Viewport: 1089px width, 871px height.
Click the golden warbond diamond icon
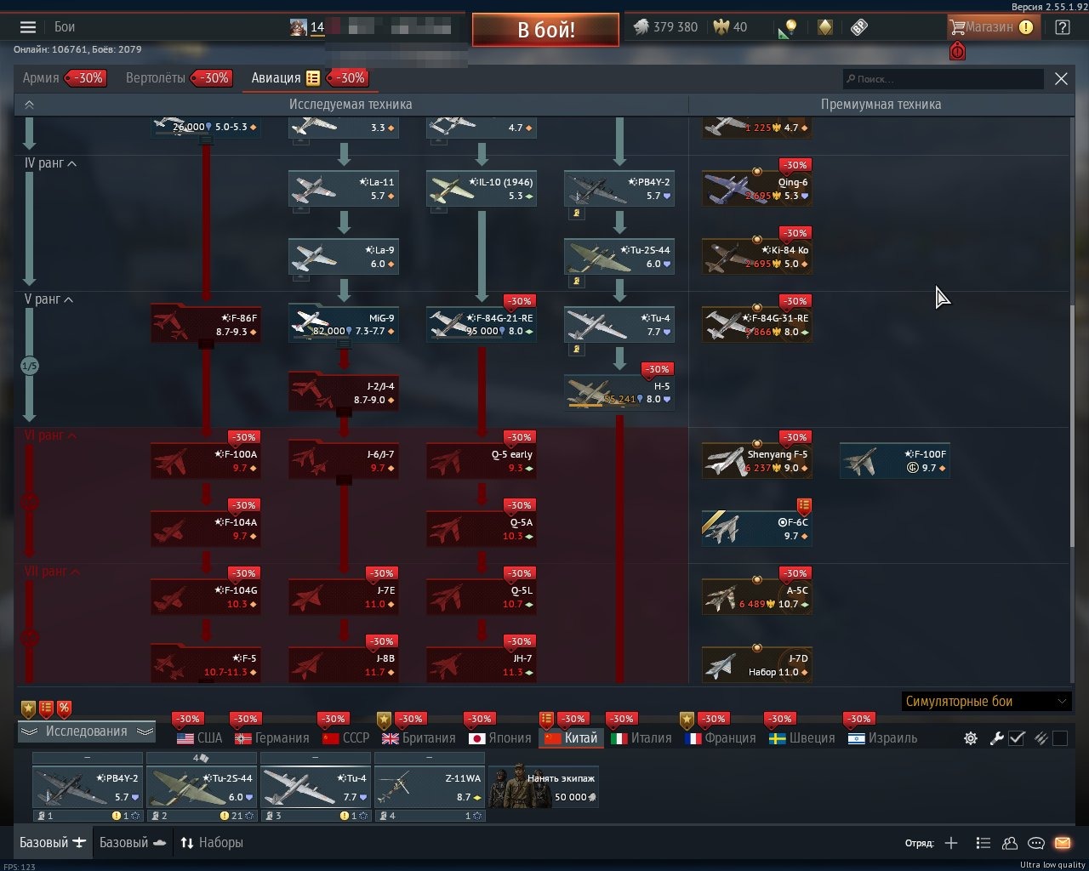click(824, 27)
